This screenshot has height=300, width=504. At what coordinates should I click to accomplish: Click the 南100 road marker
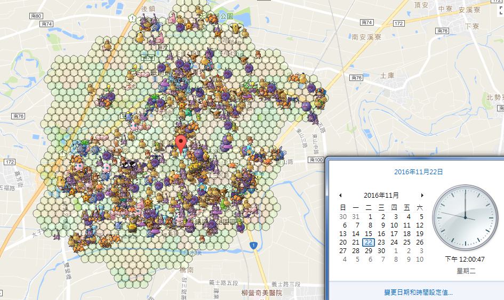pyautogui.click(x=316, y=160)
